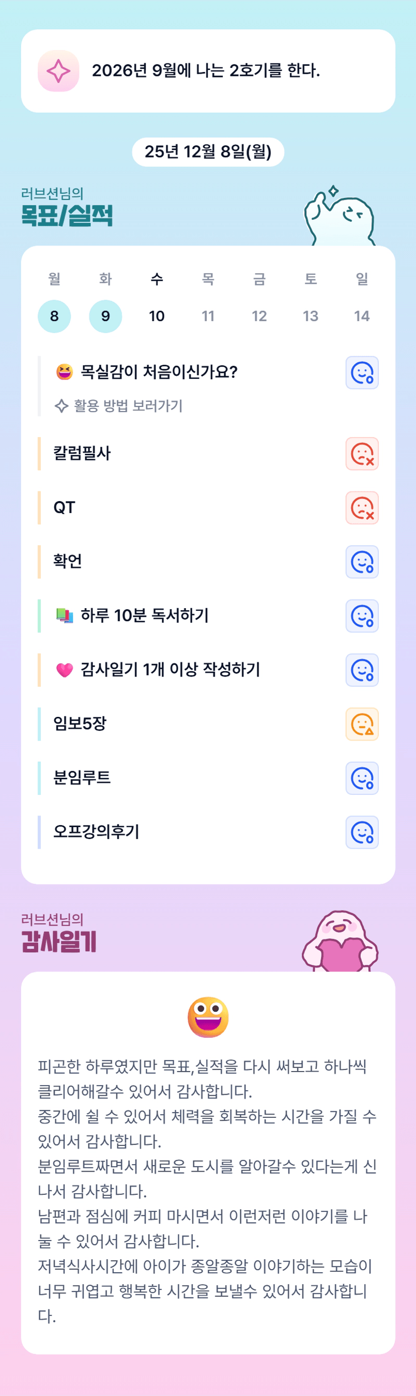Select Monday the 8th in week calendar
Screen dimensions: 416x1396
(54, 316)
